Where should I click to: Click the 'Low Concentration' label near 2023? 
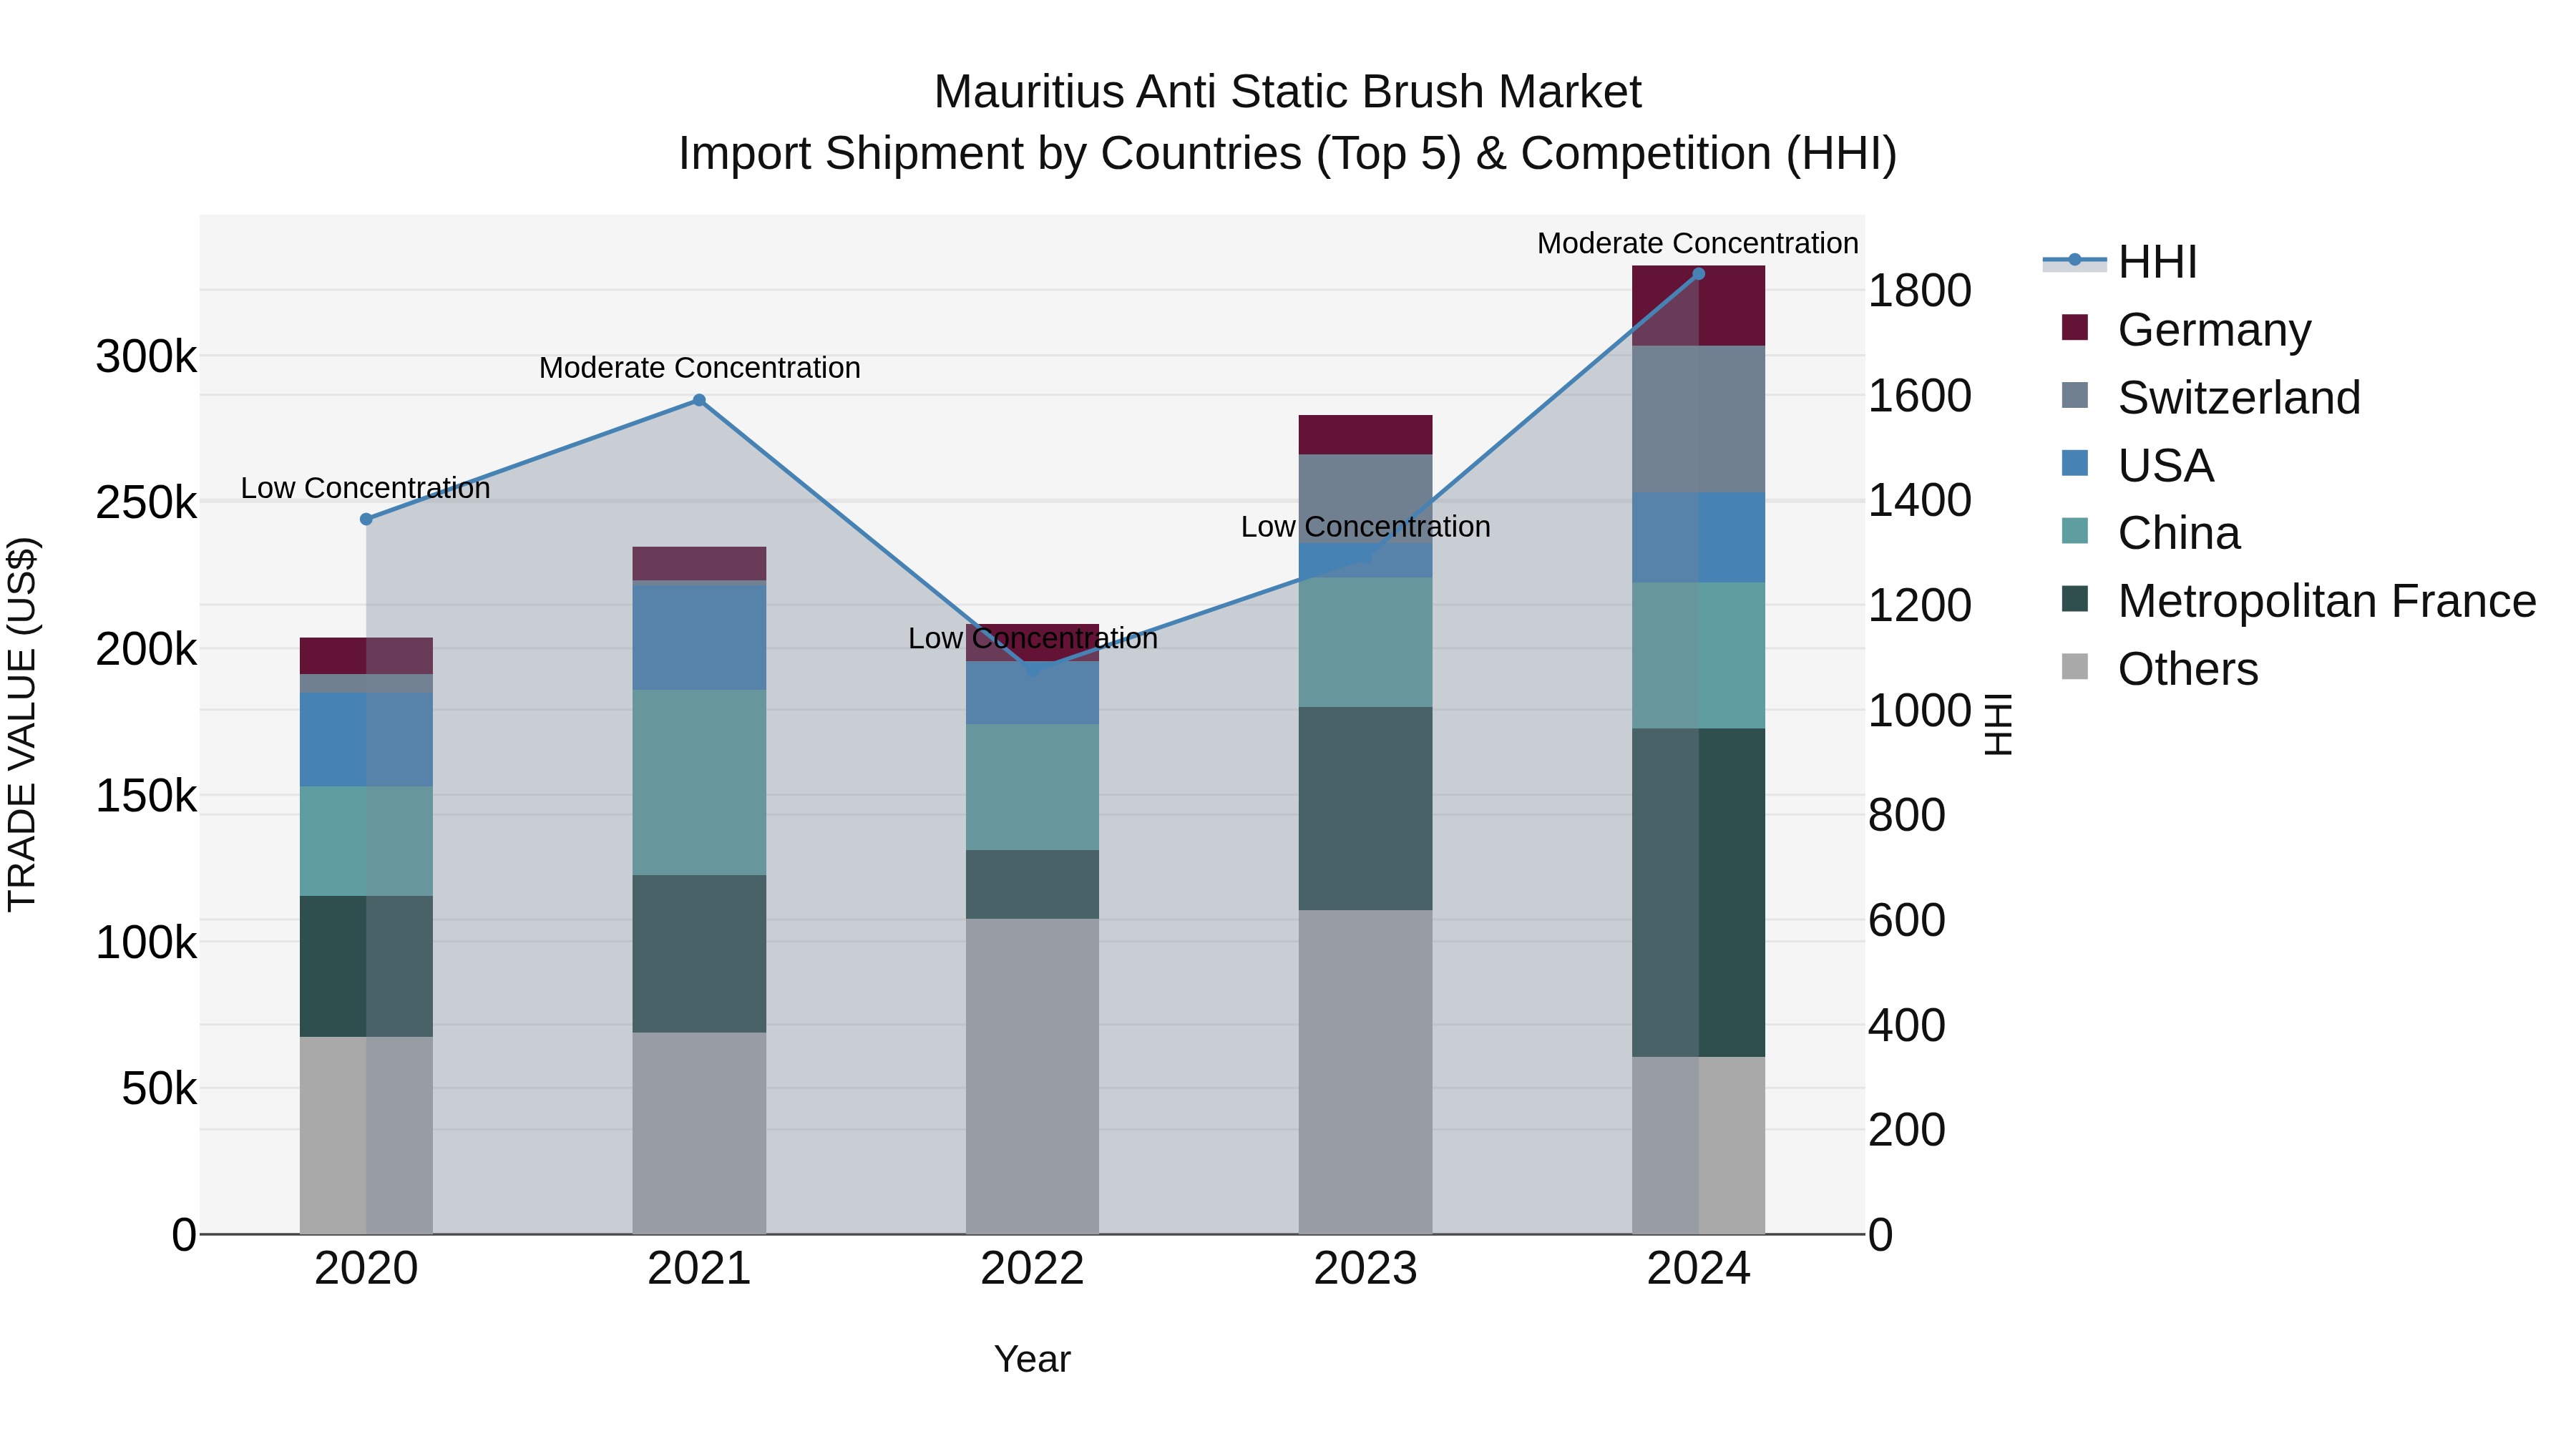[1366, 527]
